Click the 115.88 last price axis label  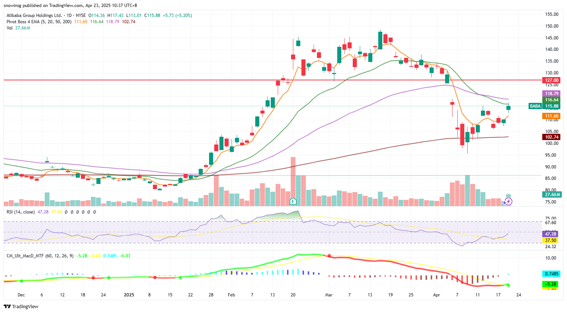point(551,106)
